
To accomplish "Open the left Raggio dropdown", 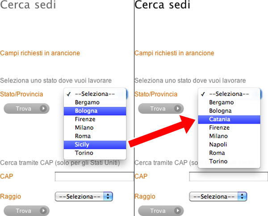I will (84, 196).
